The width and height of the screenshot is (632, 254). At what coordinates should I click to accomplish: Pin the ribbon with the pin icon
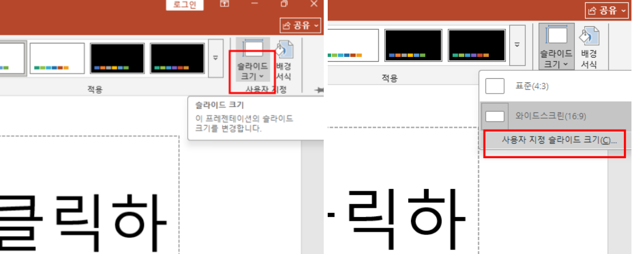click(319, 90)
